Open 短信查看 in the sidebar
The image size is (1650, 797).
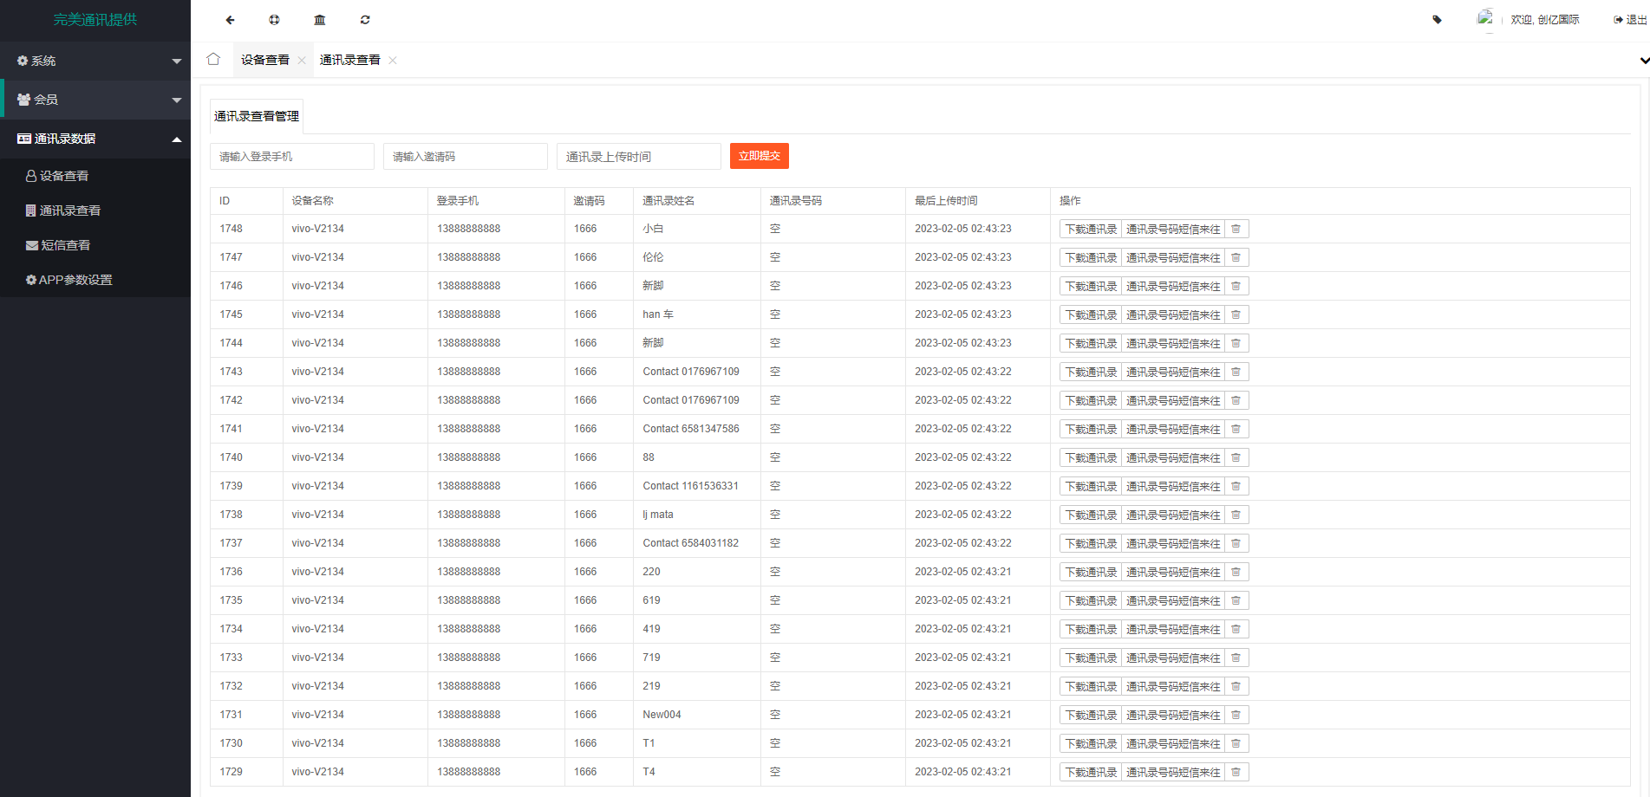[66, 245]
